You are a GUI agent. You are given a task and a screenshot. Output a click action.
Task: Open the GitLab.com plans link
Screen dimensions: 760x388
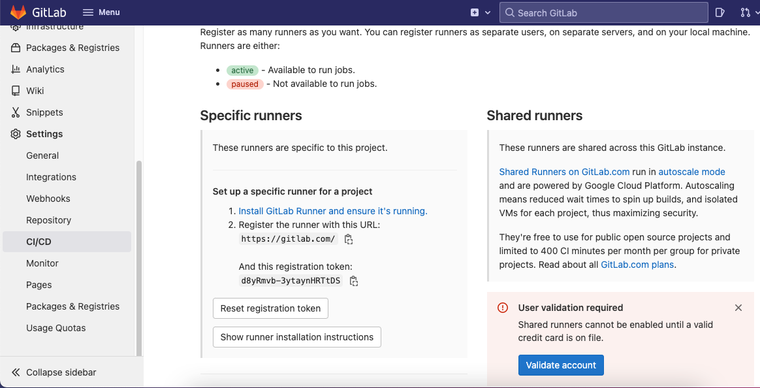point(637,265)
